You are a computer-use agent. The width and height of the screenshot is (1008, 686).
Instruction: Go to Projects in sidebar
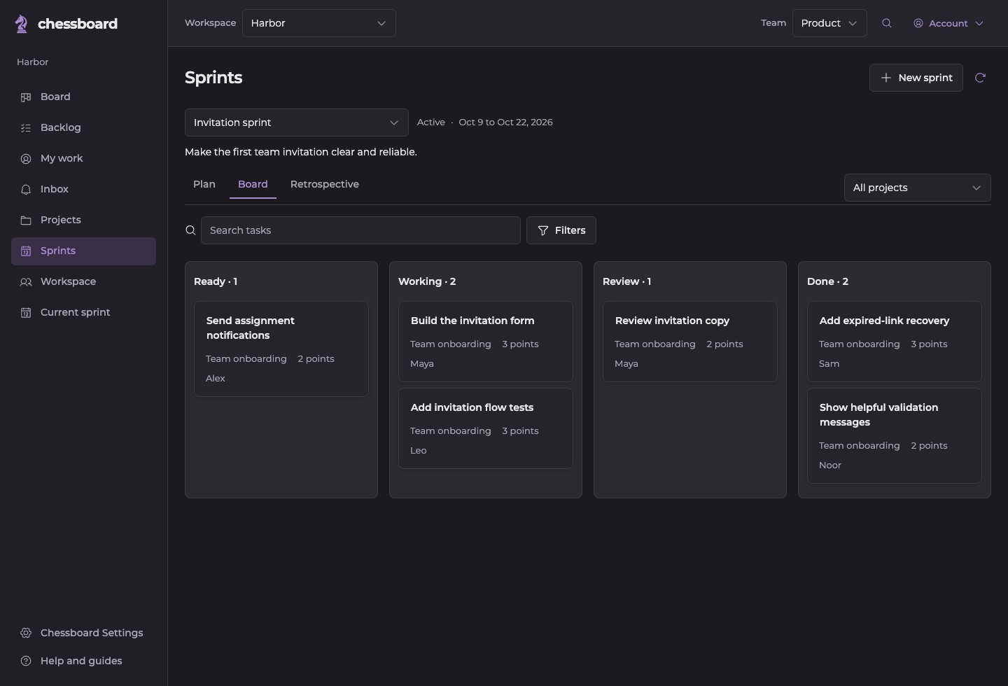(83, 220)
